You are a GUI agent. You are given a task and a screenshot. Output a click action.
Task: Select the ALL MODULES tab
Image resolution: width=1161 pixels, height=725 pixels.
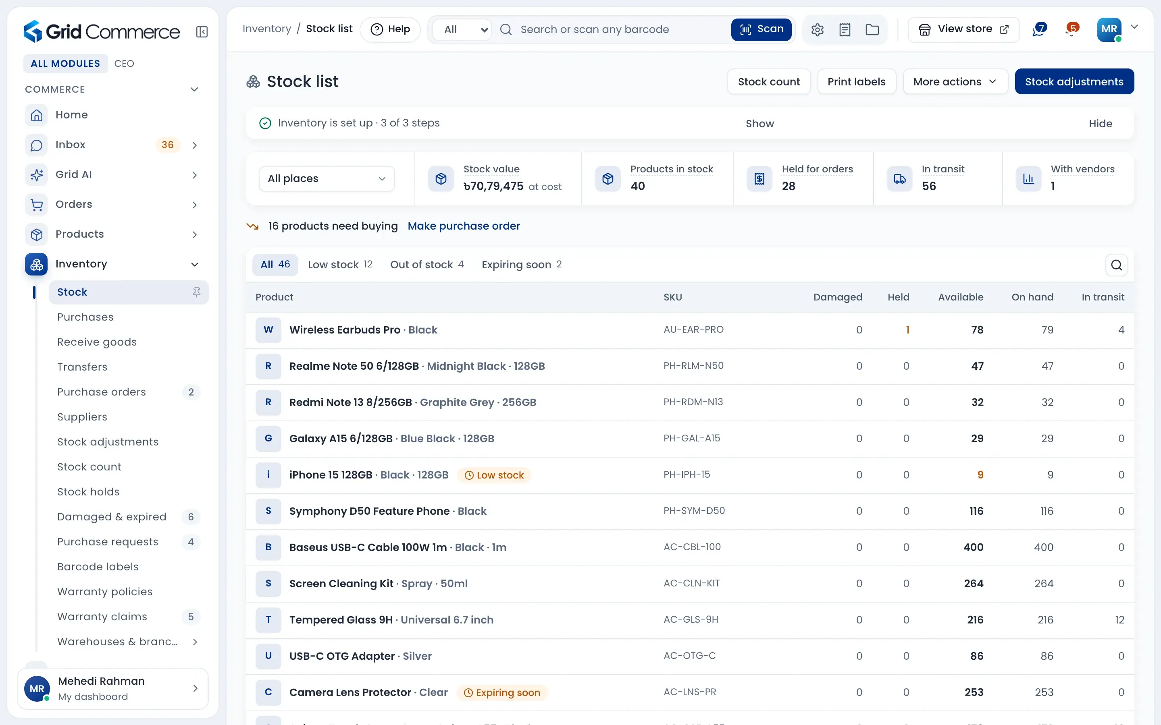pyautogui.click(x=65, y=63)
